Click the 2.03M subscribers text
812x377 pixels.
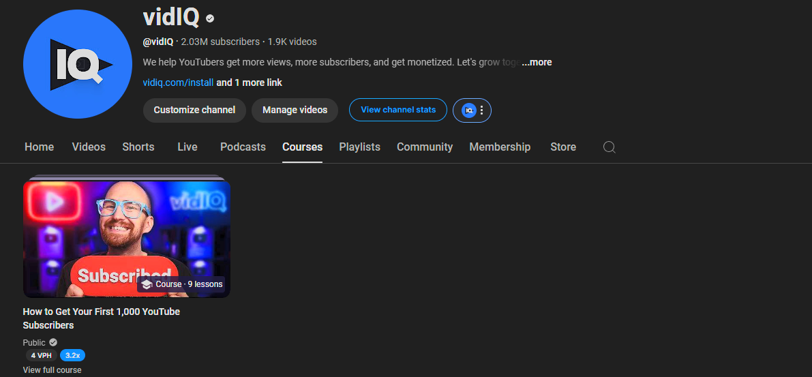(x=220, y=42)
